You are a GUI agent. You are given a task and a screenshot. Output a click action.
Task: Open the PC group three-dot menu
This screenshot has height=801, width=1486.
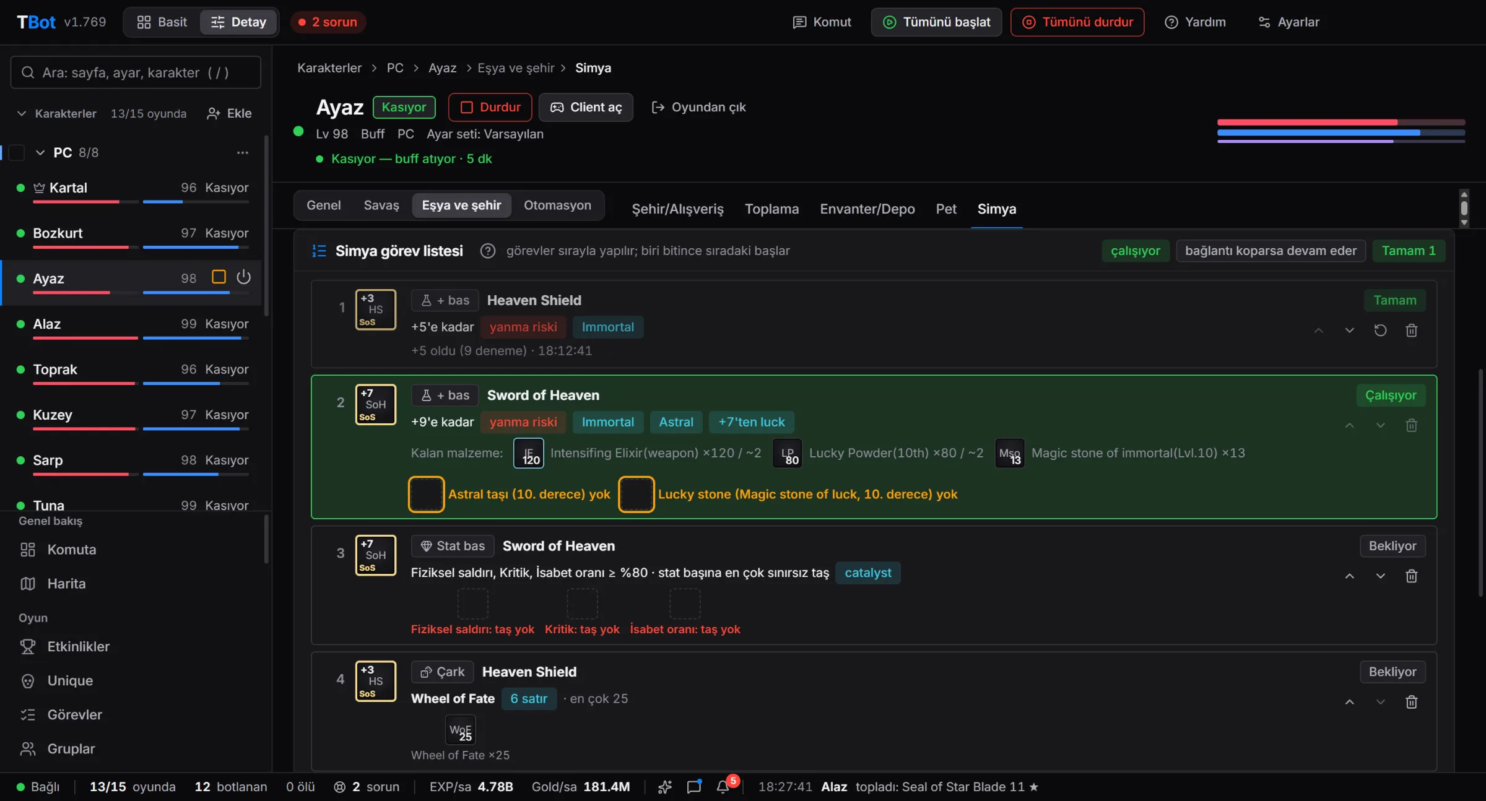[x=243, y=152]
